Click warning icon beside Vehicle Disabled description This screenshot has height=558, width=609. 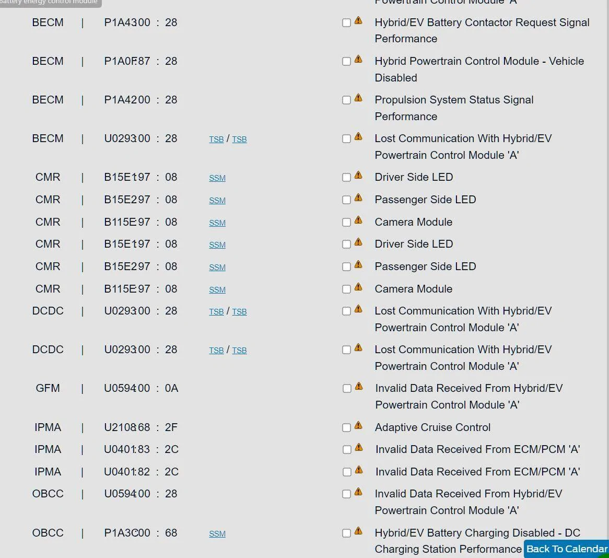coord(358,59)
